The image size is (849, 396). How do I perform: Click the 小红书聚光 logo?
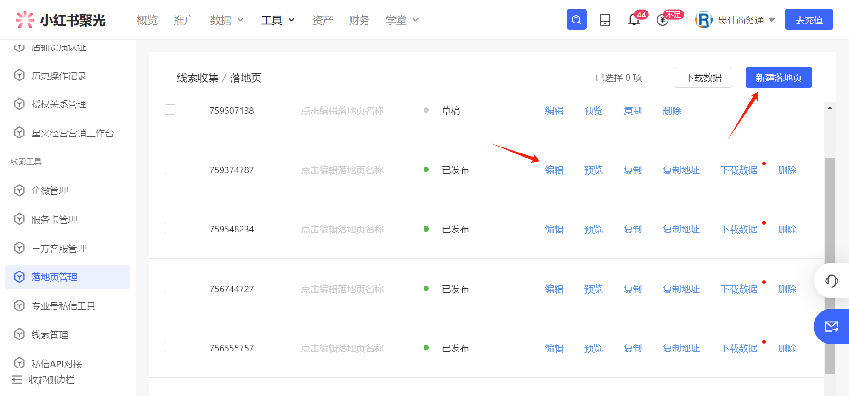point(61,20)
